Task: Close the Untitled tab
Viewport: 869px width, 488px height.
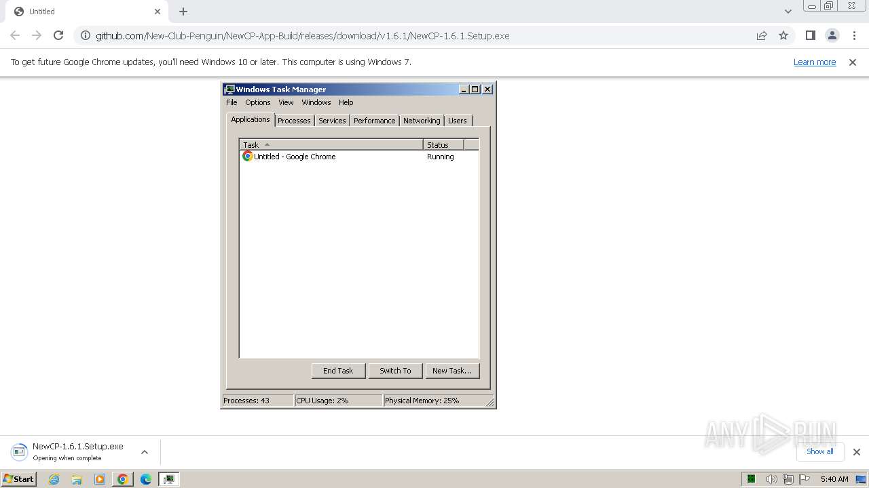Action: pos(158,12)
